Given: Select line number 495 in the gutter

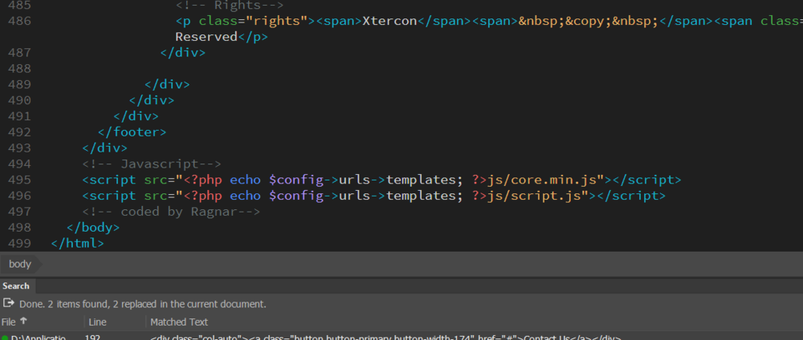Looking at the screenshot, I should pyautogui.click(x=18, y=180).
